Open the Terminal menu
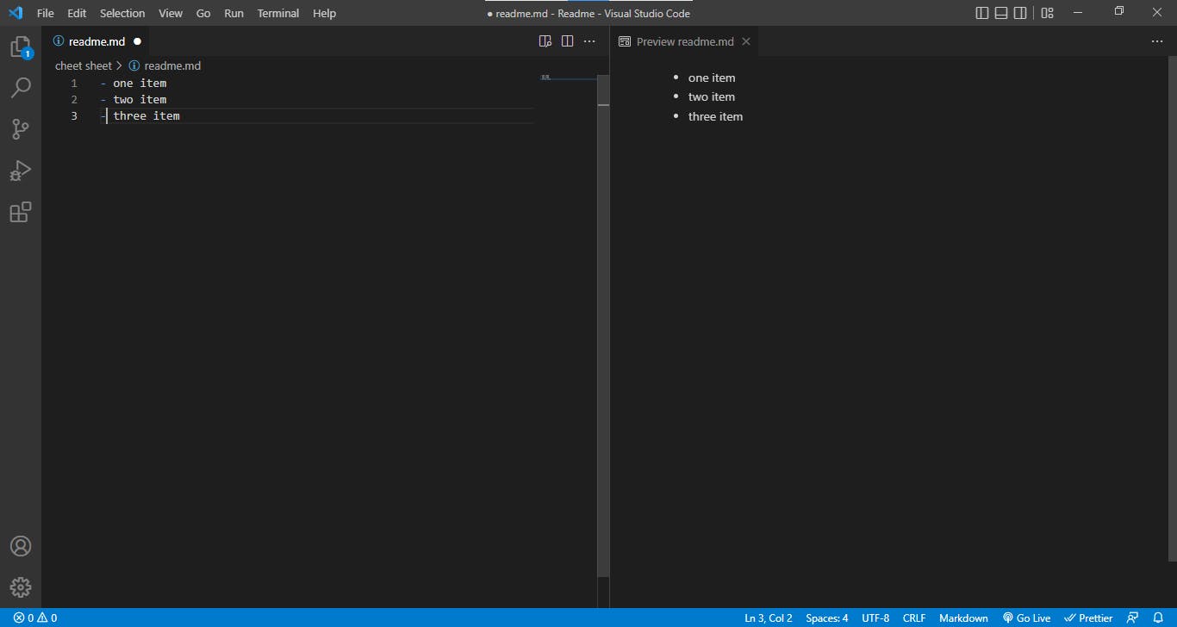Screen dimensions: 1177x627 point(278,13)
